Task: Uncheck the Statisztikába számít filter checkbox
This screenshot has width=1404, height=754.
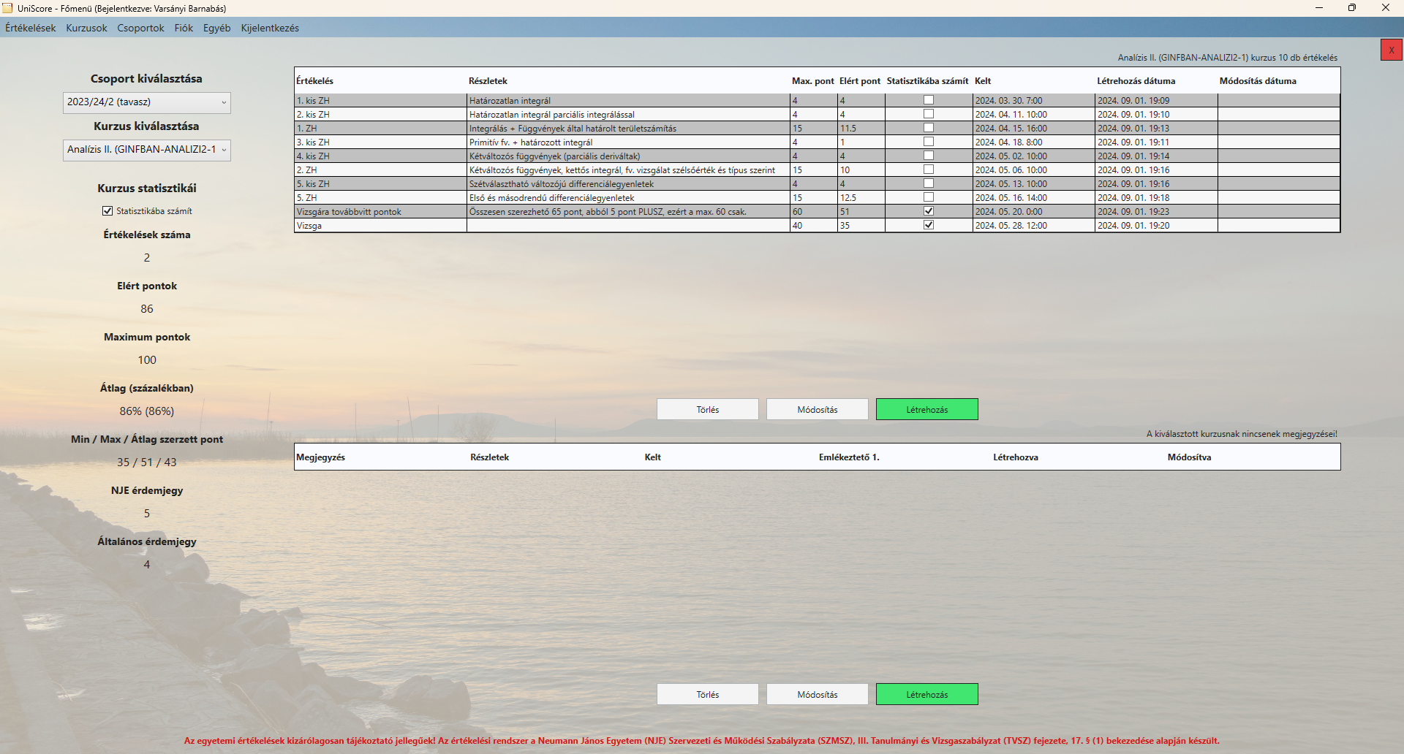Action: point(107,210)
